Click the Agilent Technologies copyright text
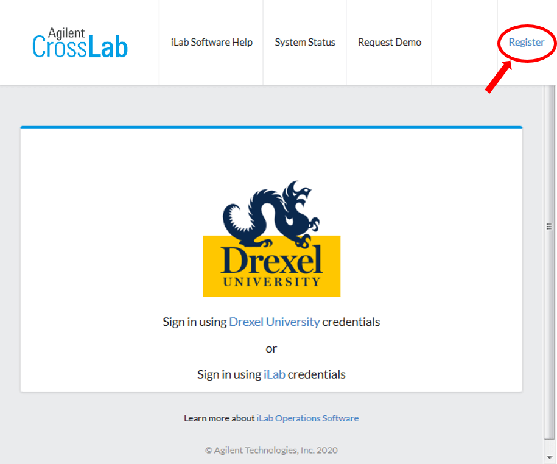Screen dimensions: 557x464 271,451
